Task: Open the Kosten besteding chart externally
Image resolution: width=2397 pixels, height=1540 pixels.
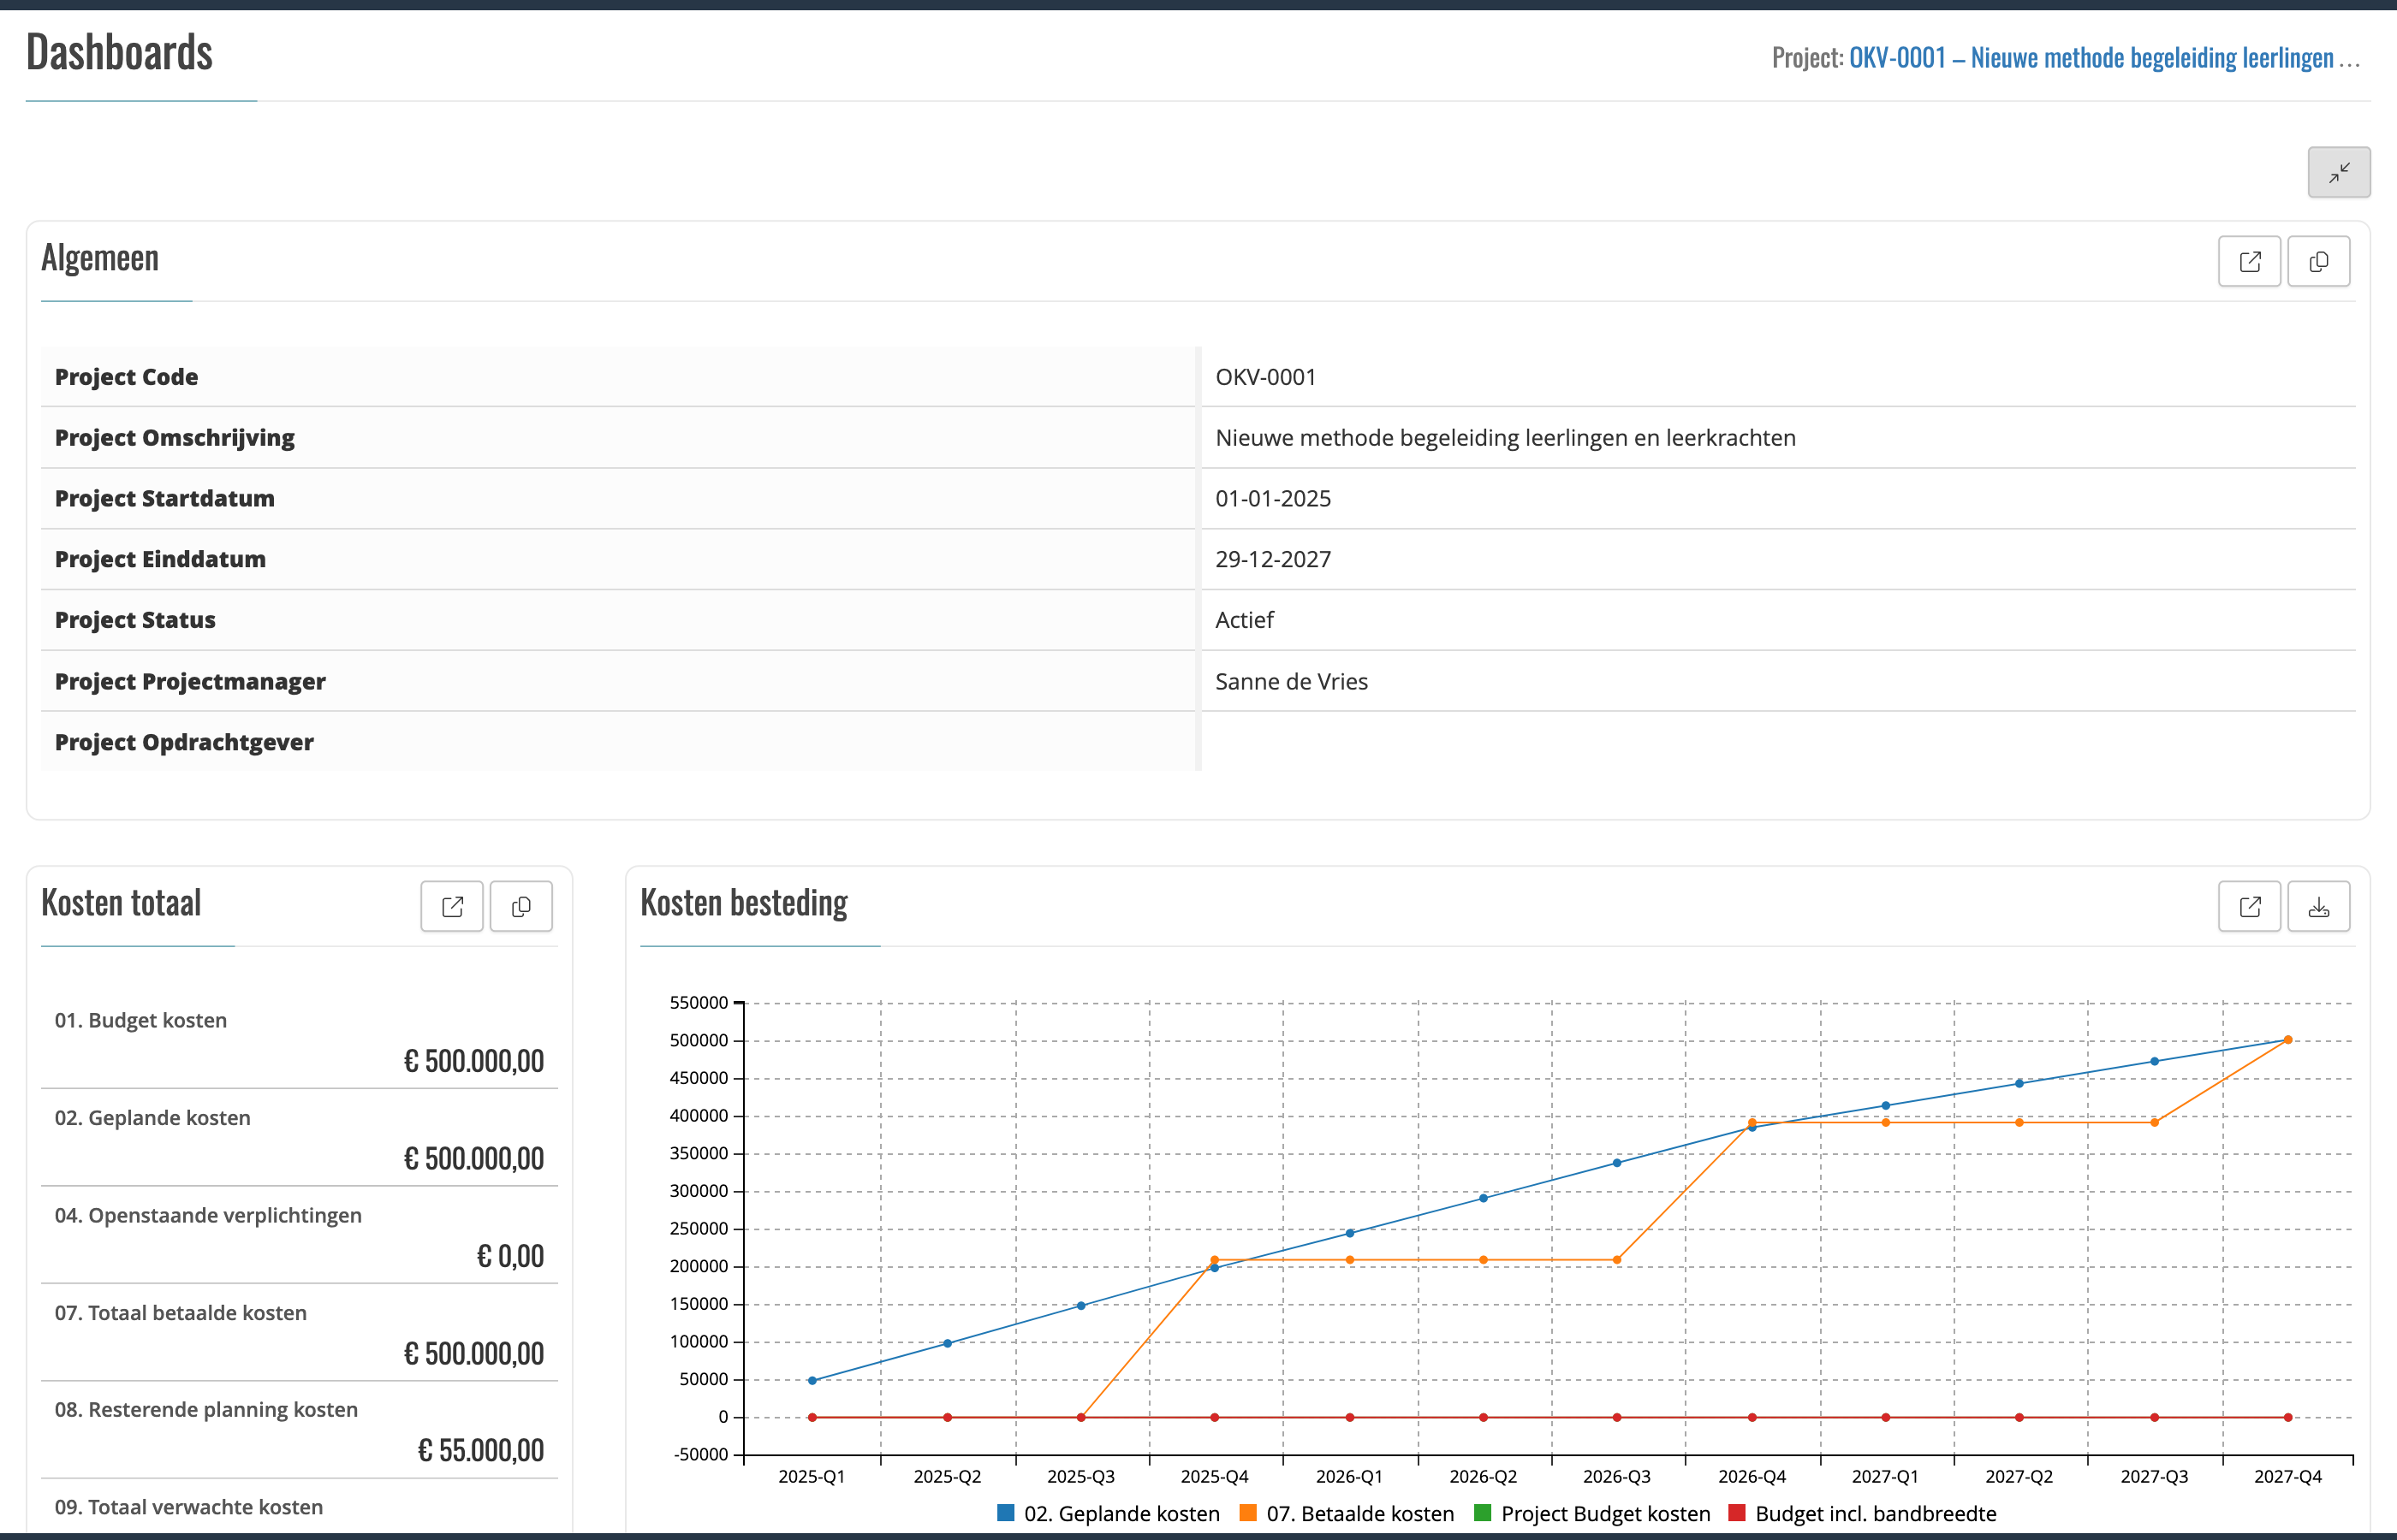Action: [2249, 907]
